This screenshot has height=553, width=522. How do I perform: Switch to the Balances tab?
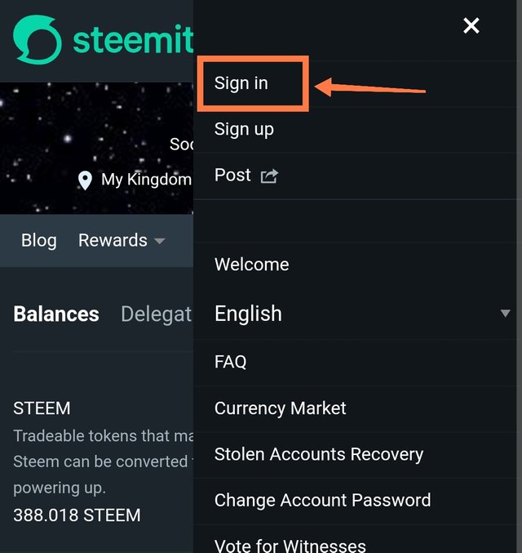coord(56,314)
